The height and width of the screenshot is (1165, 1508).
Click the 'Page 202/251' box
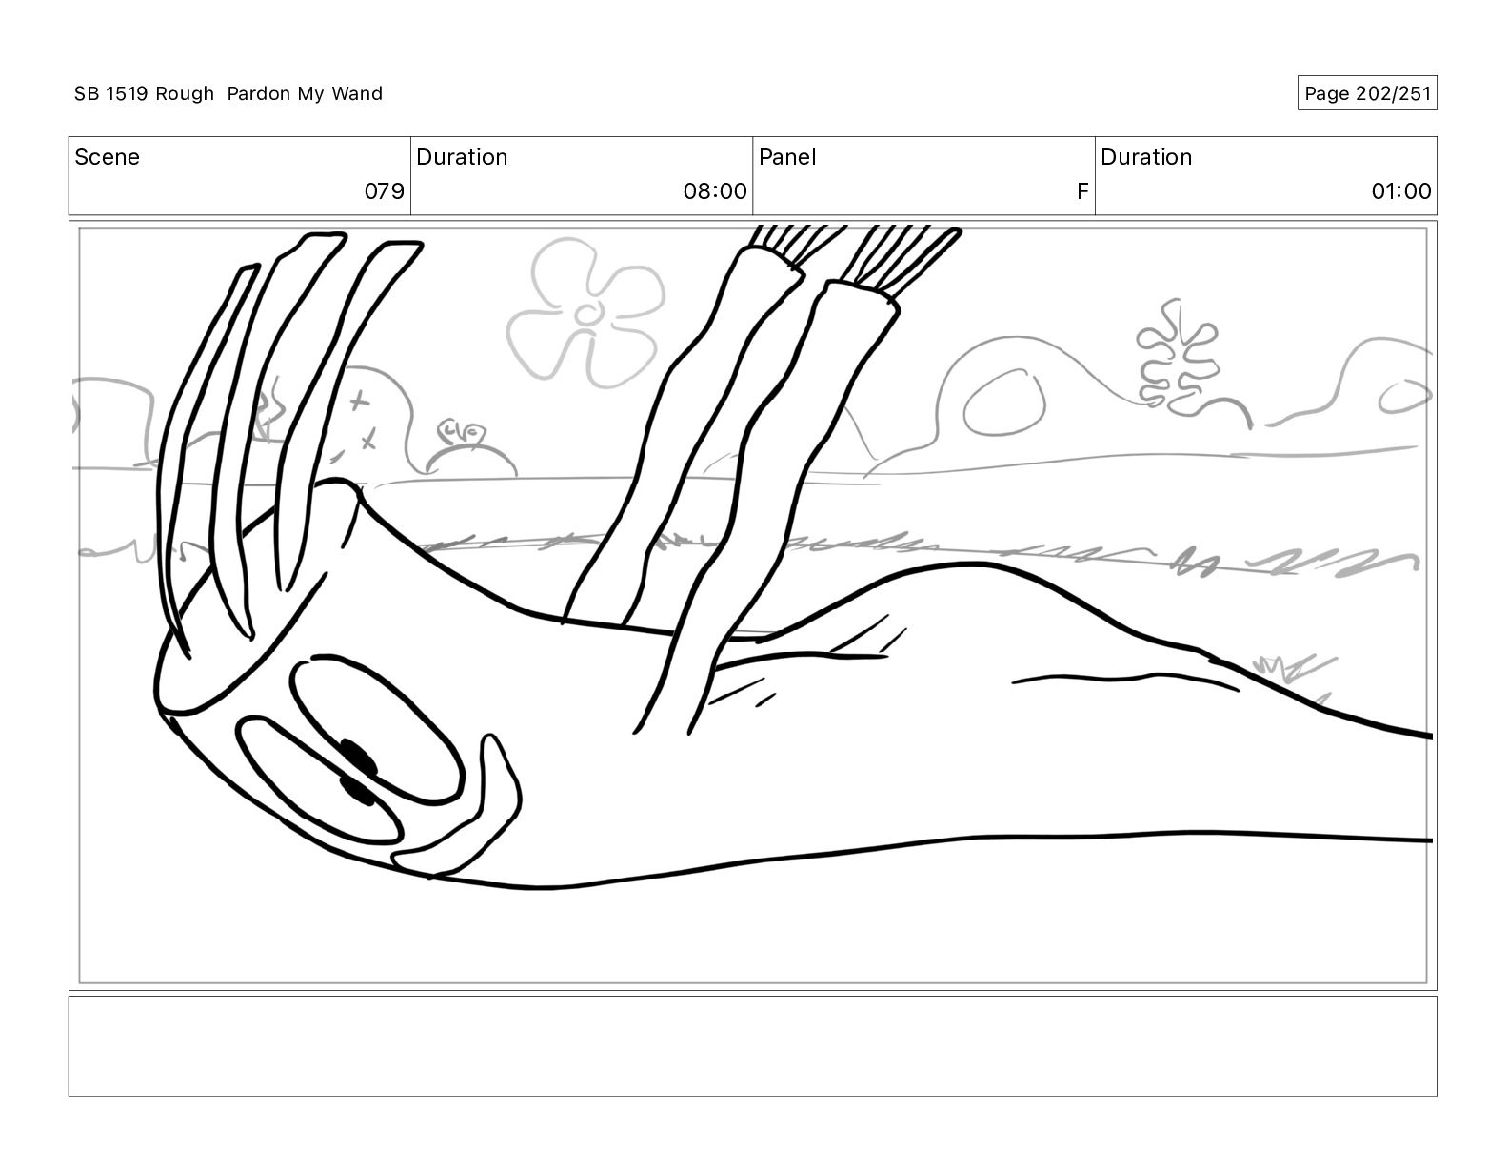point(1367,93)
